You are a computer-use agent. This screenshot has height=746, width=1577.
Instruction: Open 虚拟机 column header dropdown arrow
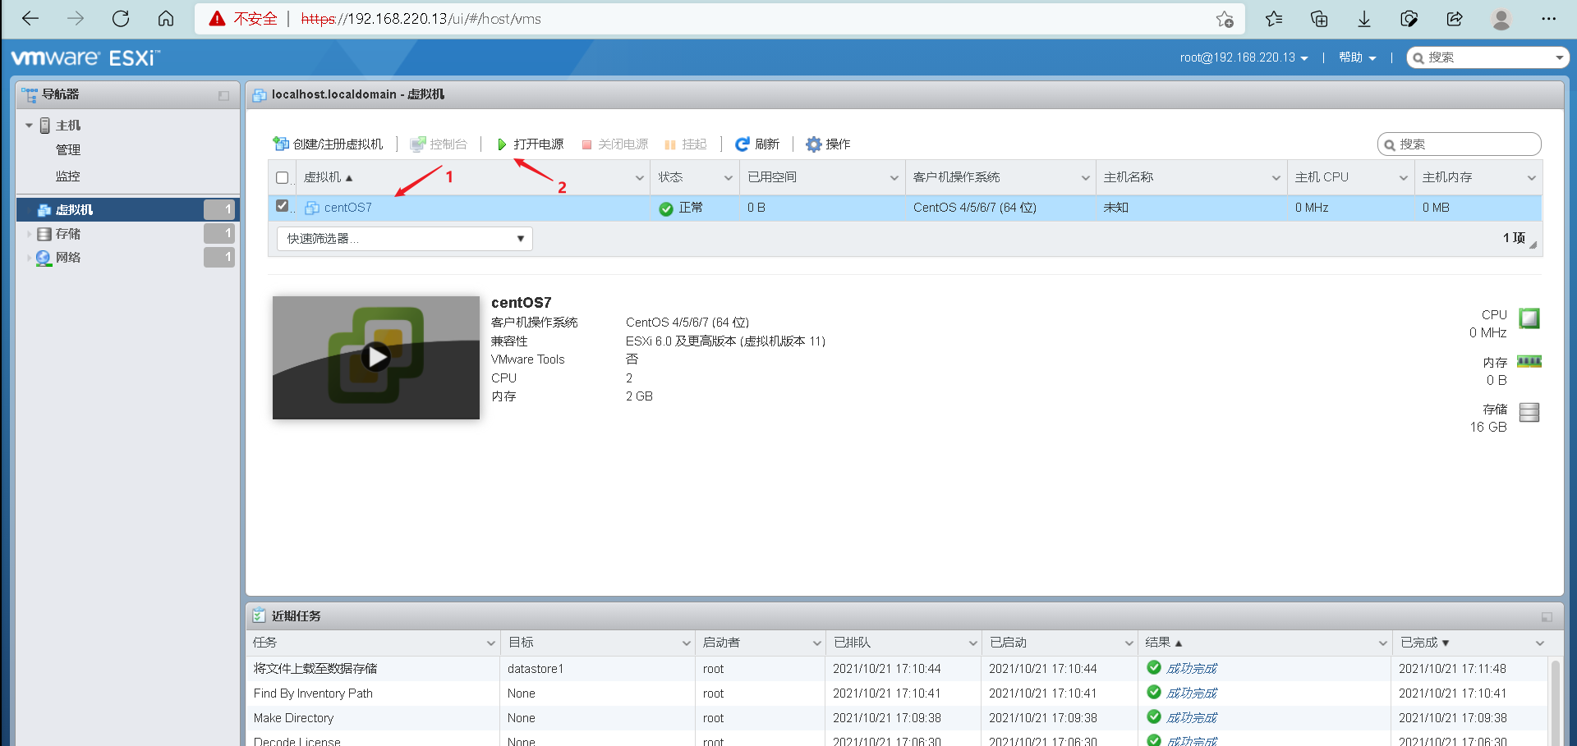click(x=639, y=178)
